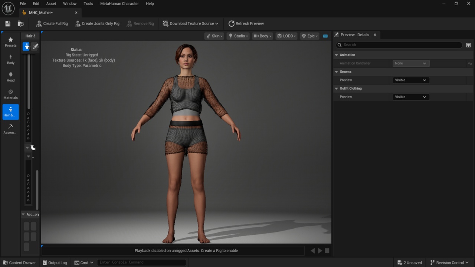Open the Asset menu

51,4
